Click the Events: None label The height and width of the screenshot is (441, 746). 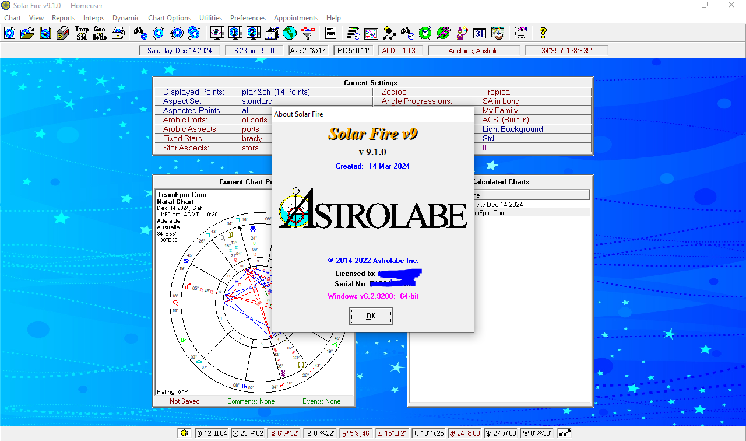pyautogui.click(x=322, y=401)
